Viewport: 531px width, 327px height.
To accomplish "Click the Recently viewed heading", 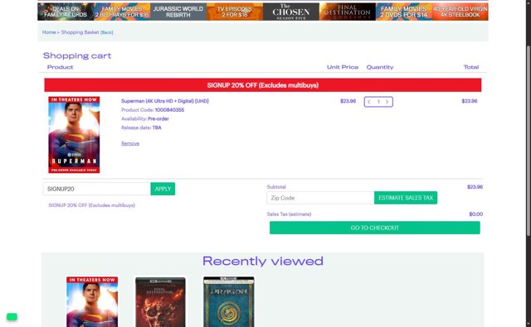I will click(x=263, y=261).
